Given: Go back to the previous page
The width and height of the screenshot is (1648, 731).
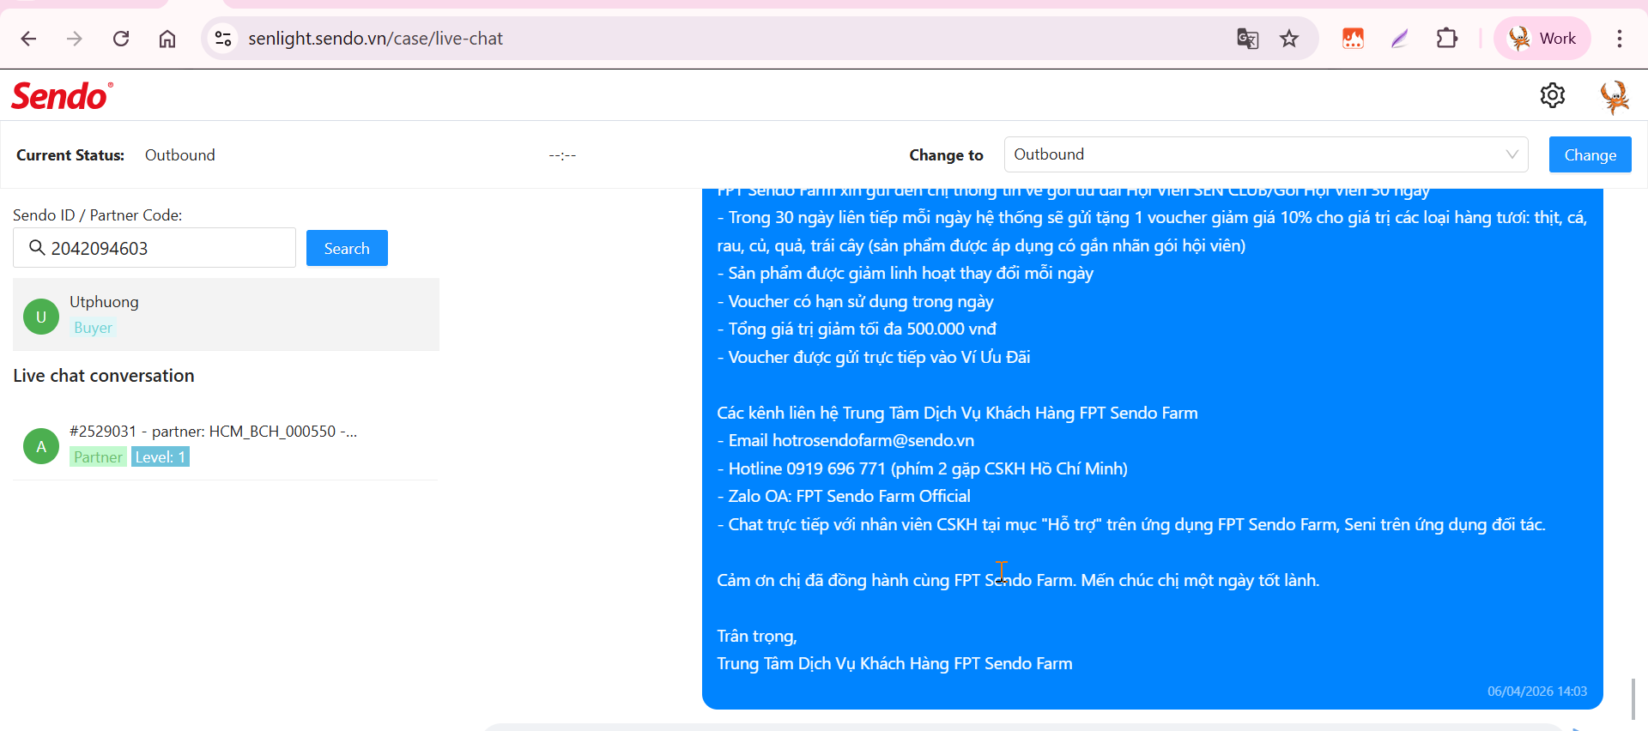Looking at the screenshot, I should click(x=28, y=39).
